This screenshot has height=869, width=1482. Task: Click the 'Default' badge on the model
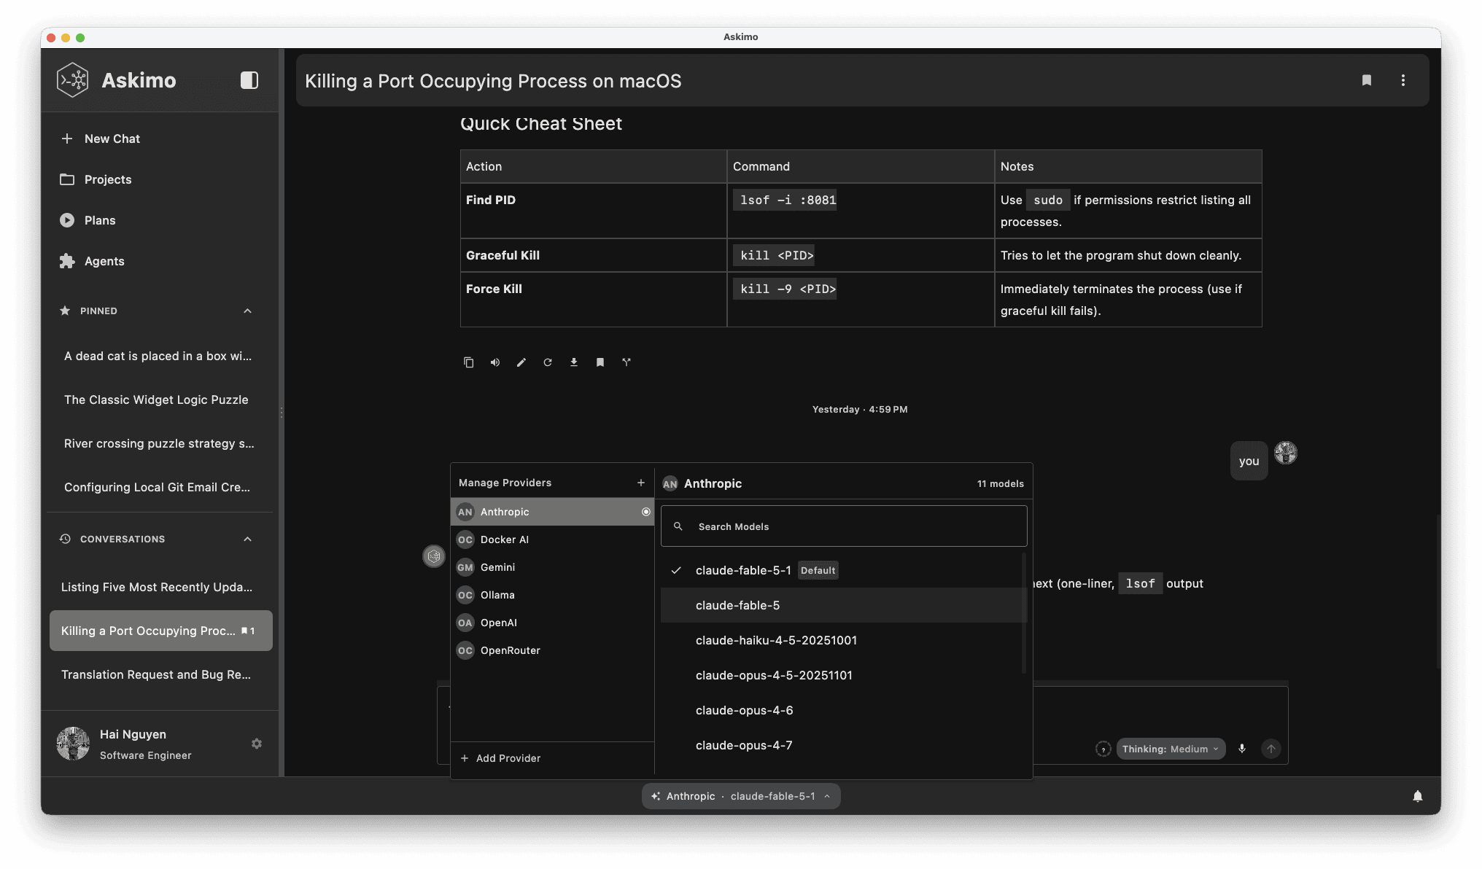(818, 570)
